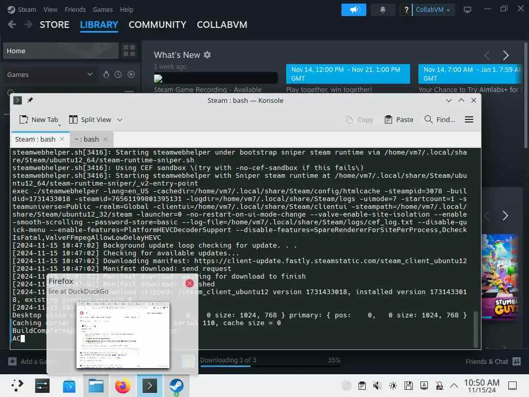Open the Nov 14 - Jan 1 event card
Viewport: 529px width, 397px height.
[470, 74]
